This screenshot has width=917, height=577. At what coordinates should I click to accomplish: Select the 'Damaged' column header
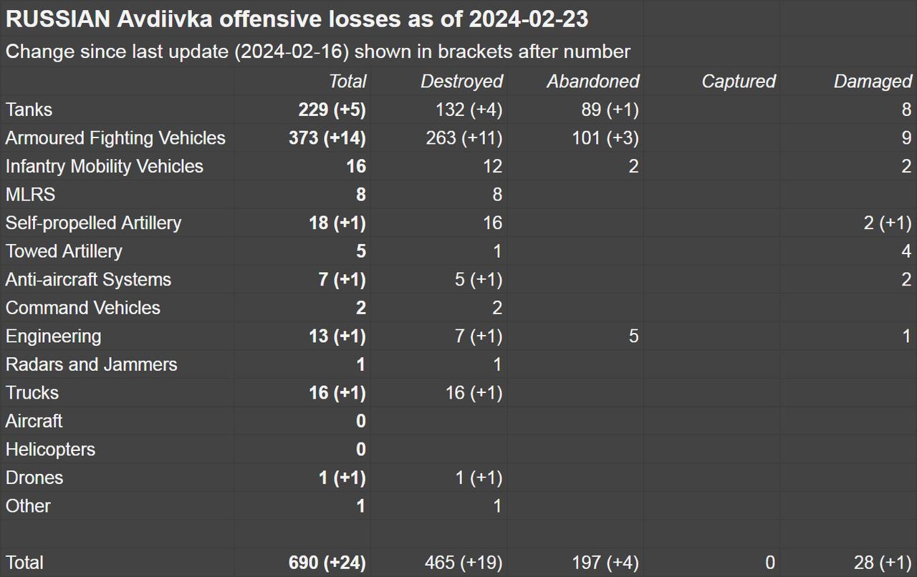tap(873, 82)
